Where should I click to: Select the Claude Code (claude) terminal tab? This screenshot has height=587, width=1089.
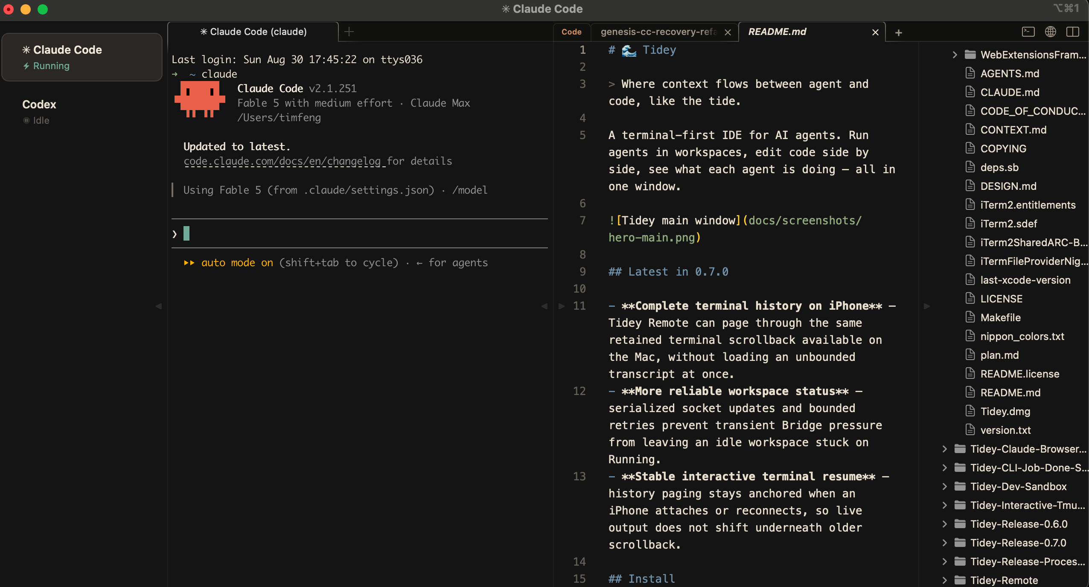pyautogui.click(x=253, y=32)
